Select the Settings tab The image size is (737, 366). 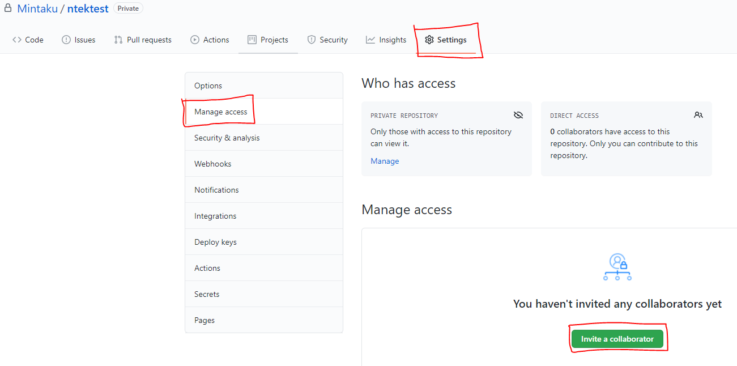pos(446,40)
